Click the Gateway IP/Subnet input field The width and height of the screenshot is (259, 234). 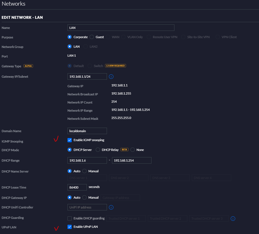click(x=87, y=76)
